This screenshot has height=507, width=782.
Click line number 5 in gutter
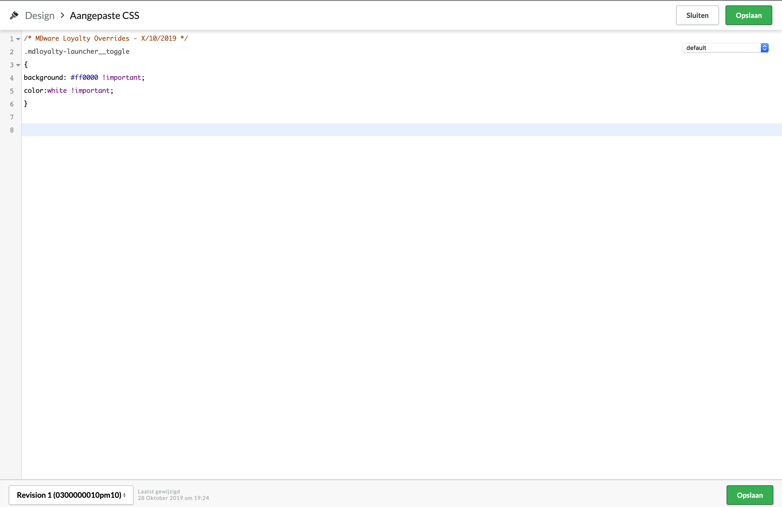pyautogui.click(x=12, y=91)
